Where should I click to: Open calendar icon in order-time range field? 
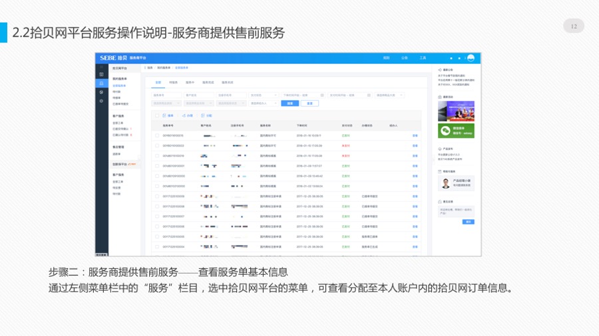pyautogui.click(x=322, y=95)
